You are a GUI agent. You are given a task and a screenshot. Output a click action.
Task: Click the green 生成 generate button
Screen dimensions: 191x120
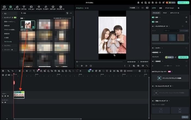pyautogui.click(x=183, y=57)
